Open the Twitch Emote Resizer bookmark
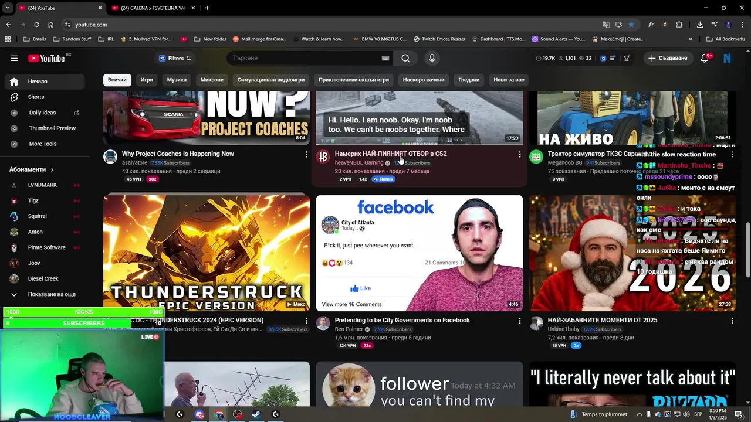 pyautogui.click(x=439, y=39)
